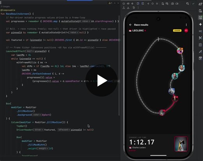This screenshot has width=203, height=161.
Task: Select the top driver avatar on track
Action: pos(180,51)
